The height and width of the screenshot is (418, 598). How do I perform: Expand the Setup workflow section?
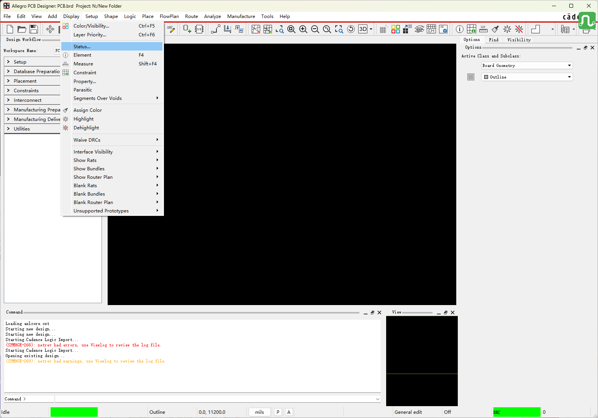tap(32, 62)
